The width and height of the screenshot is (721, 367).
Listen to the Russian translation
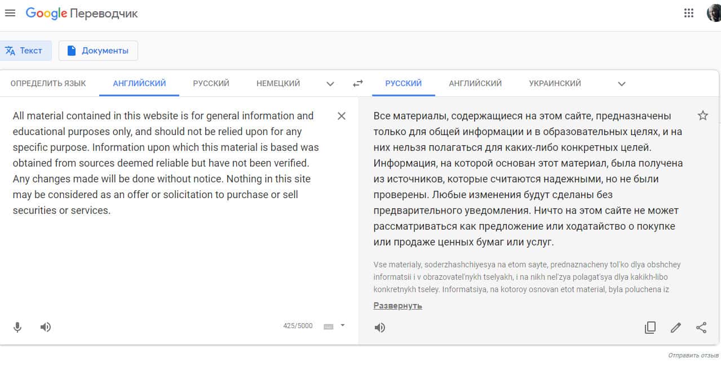click(380, 328)
